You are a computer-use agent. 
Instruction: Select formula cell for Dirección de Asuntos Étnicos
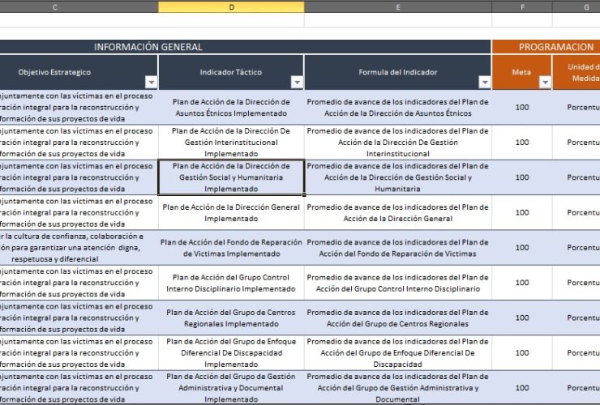coord(398,108)
